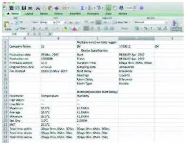Click the Merge button
The image size is (189, 150).
[x=124, y=29]
